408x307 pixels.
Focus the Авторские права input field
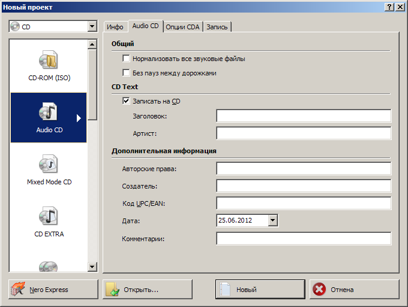pyautogui.click(x=304, y=169)
